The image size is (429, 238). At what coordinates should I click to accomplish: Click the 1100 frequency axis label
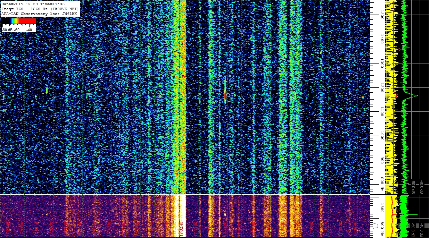coord(382,111)
